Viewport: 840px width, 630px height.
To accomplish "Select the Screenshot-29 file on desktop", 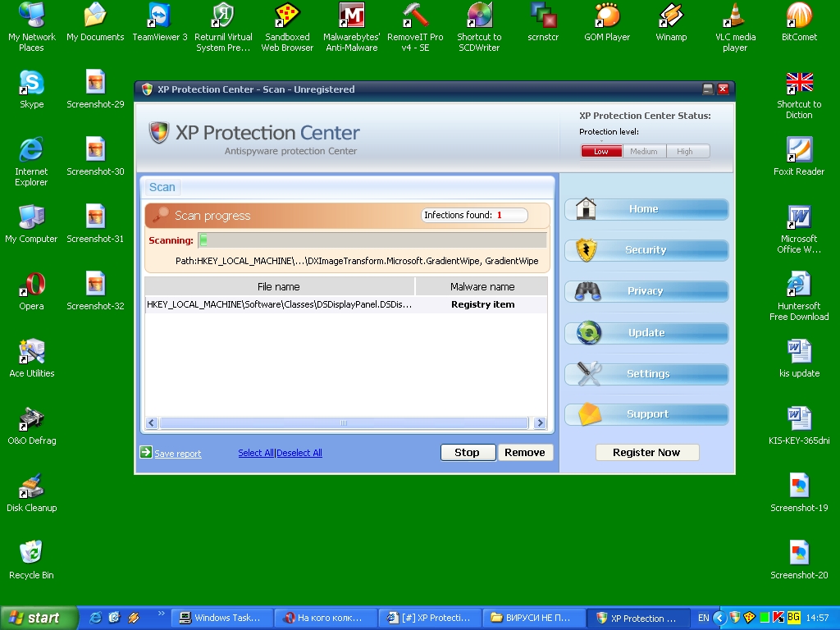I will [x=95, y=89].
